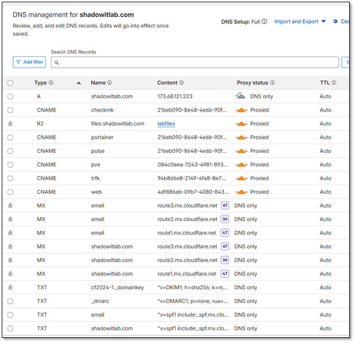Click the info icon beside the TTL header
Viewport: 355px width, 343px height.
click(334, 83)
